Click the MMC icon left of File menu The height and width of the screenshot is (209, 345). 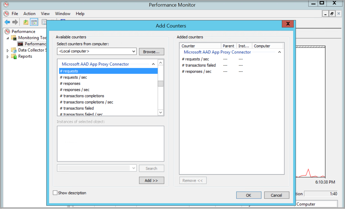coord(6,13)
